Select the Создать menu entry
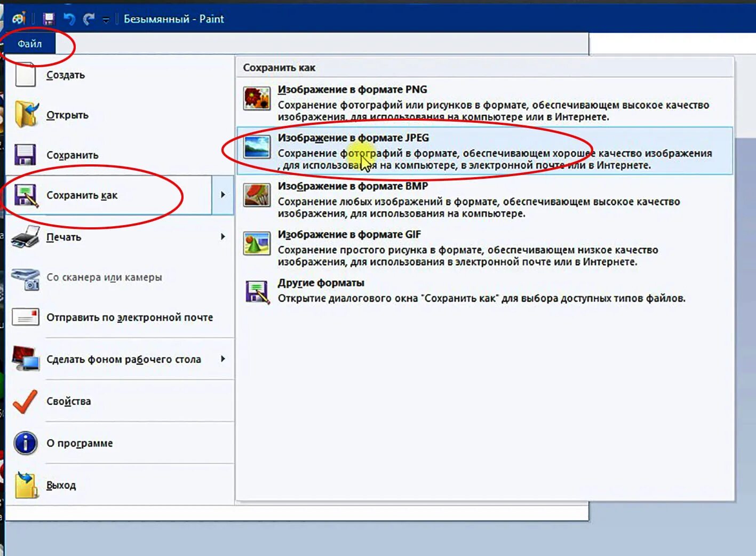The height and width of the screenshot is (556, 756). 120,75
